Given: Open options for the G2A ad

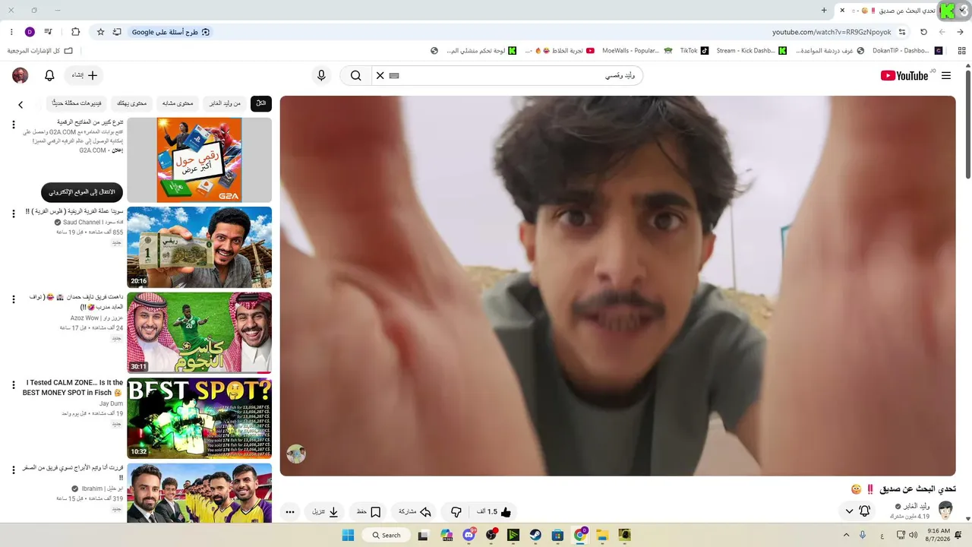Looking at the screenshot, I should pyautogui.click(x=13, y=125).
